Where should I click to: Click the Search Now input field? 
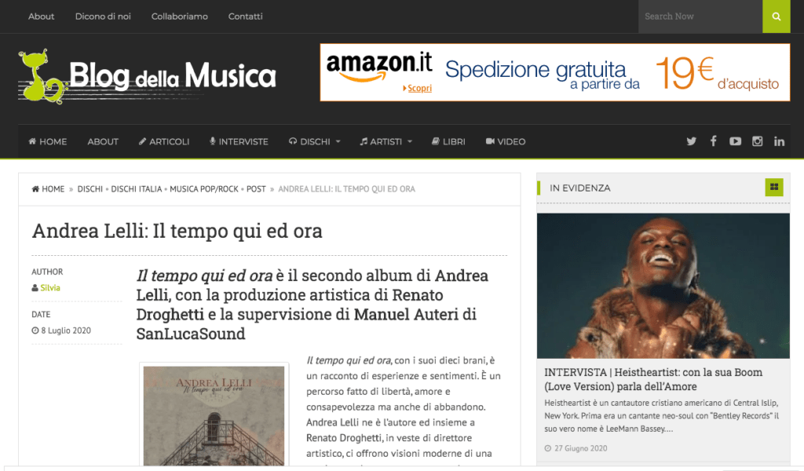700,16
